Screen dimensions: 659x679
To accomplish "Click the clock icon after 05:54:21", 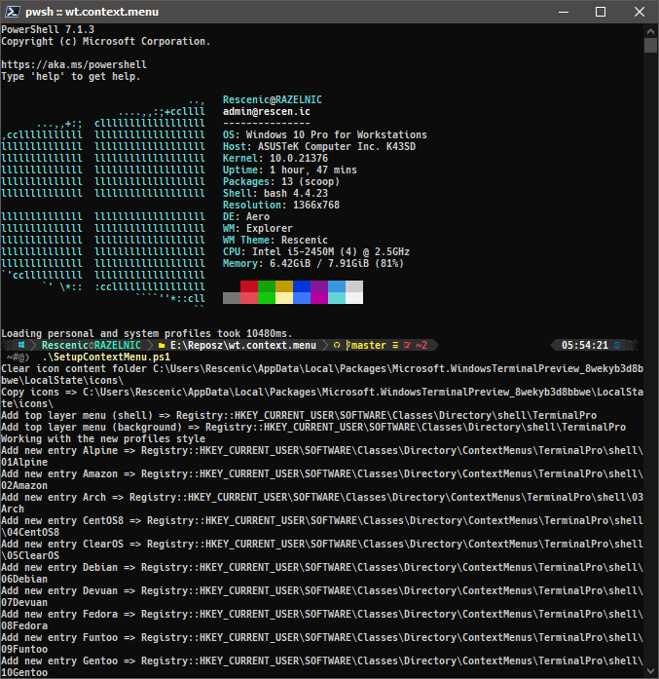I will click(x=617, y=345).
